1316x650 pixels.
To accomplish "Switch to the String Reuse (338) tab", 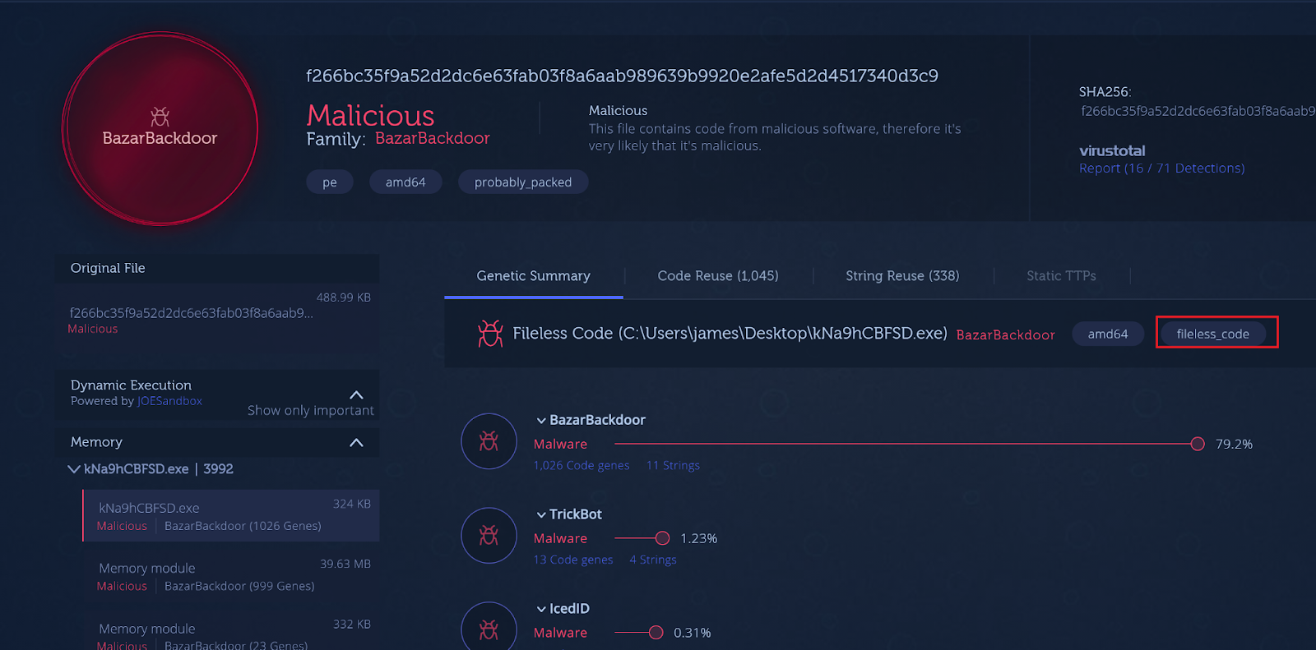I will 902,276.
